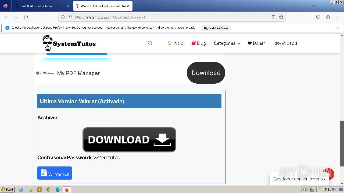Click the site search magnifier icon
Image resolution: width=344 pixels, height=193 pixels.
point(150,43)
